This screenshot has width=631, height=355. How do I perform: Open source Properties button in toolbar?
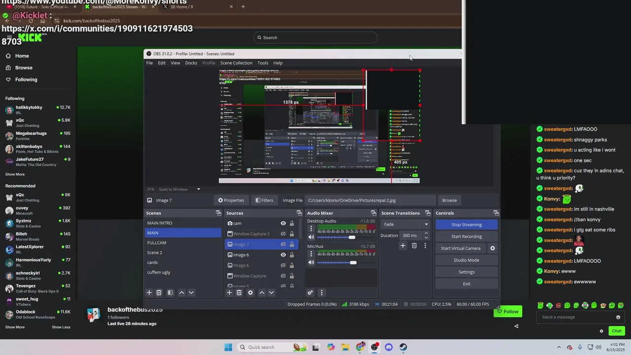tap(231, 200)
